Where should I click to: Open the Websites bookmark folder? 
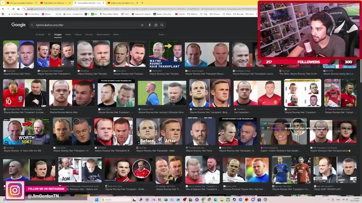[x=192, y=14]
